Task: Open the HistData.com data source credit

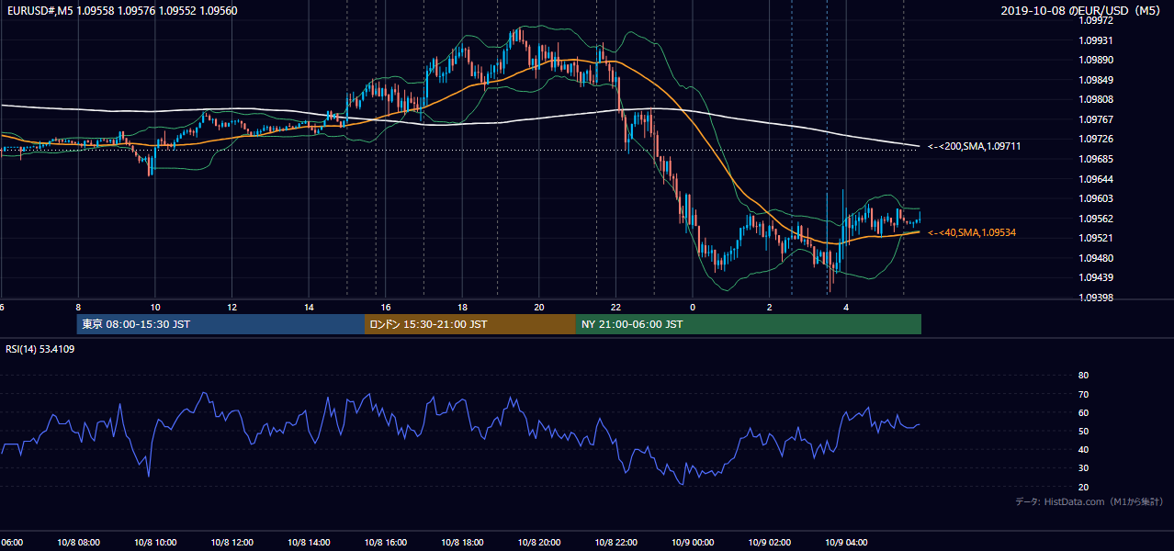Action: [1089, 501]
